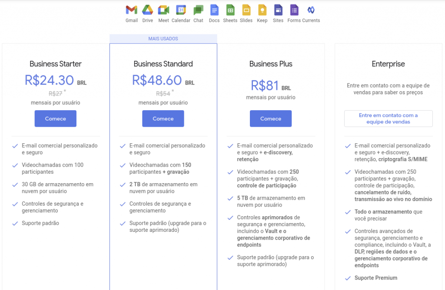Click 'Videochamadas com 100 participantes' text
The image size is (445, 290).
click(x=53, y=168)
